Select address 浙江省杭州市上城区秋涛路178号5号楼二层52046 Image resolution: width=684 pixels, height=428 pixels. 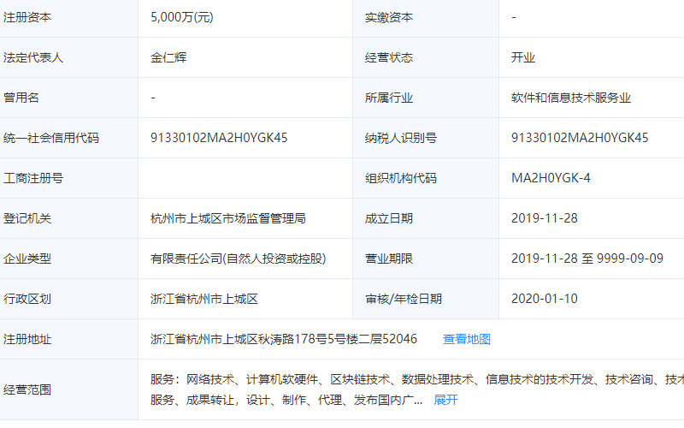(284, 339)
